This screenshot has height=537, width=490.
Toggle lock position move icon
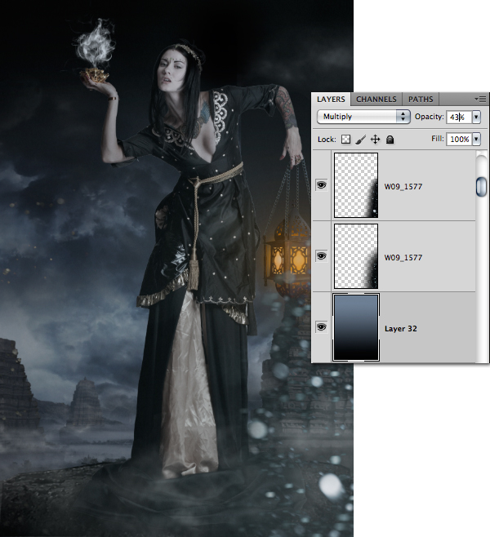(x=375, y=140)
